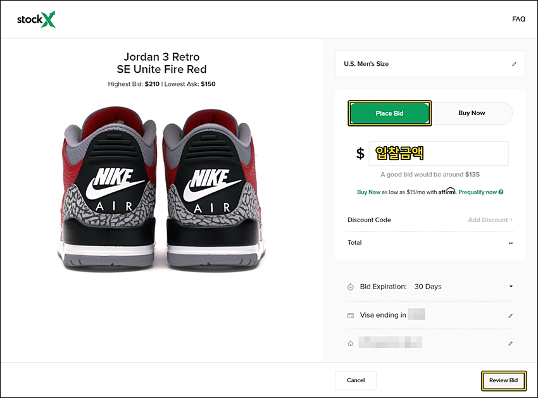
Task: Click the Review Bid button
Action: pyautogui.click(x=503, y=380)
